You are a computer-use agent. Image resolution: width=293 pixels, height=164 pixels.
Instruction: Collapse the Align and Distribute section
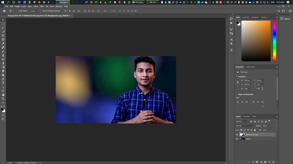pos(236,94)
